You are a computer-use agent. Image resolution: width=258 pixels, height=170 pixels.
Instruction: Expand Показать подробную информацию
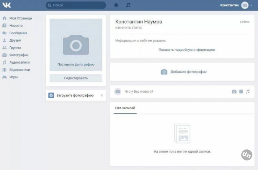point(186,50)
